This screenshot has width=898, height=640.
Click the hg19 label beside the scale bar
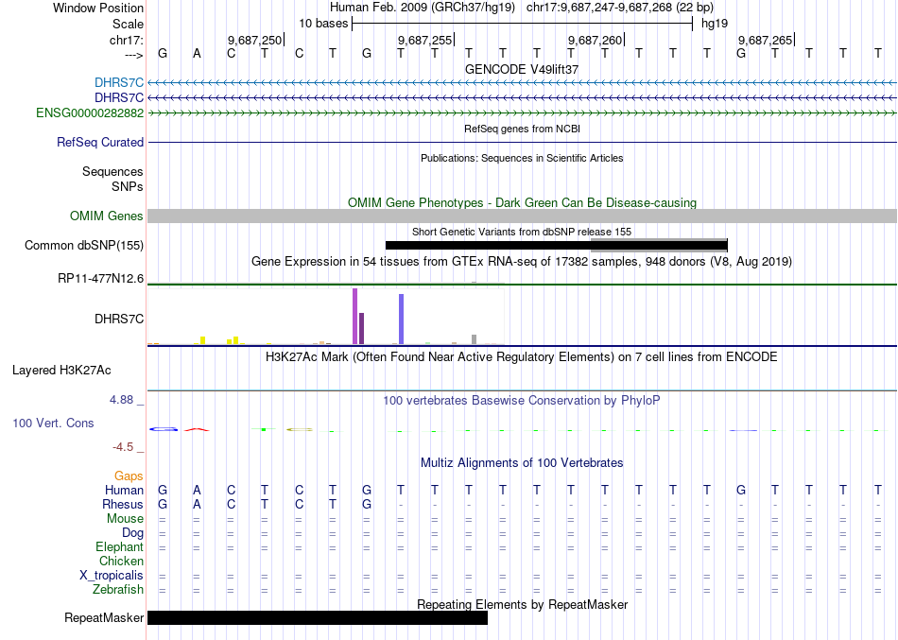click(715, 24)
